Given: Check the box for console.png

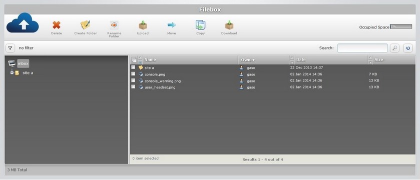Looking at the screenshot, I should [x=133, y=73].
